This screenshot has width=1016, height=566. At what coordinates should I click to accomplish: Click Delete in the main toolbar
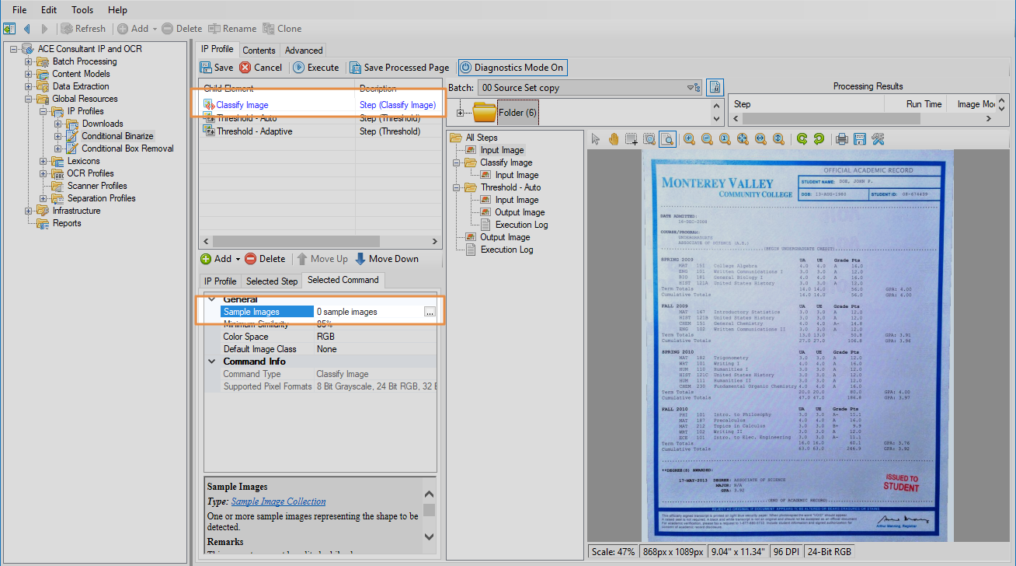pyautogui.click(x=182, y=29)
